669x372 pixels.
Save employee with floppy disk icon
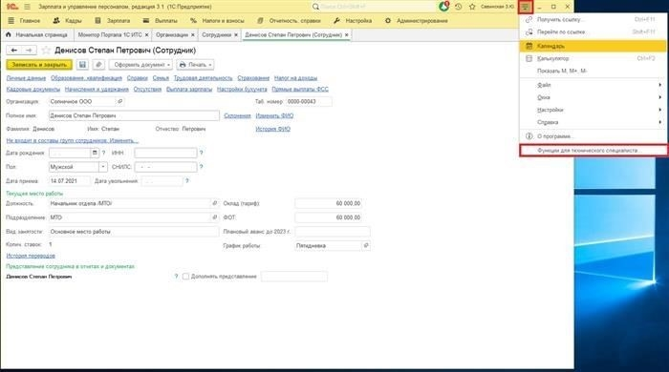point(82,65)
